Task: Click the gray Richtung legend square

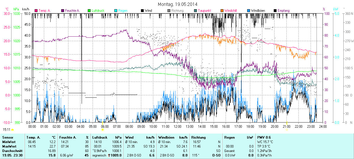Action: 169,11
